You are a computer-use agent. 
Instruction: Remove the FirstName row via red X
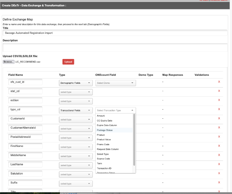pyautogui.click(x=219, y=146)
